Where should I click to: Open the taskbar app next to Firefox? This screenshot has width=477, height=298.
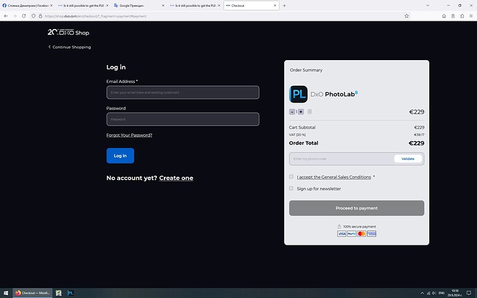58,293
